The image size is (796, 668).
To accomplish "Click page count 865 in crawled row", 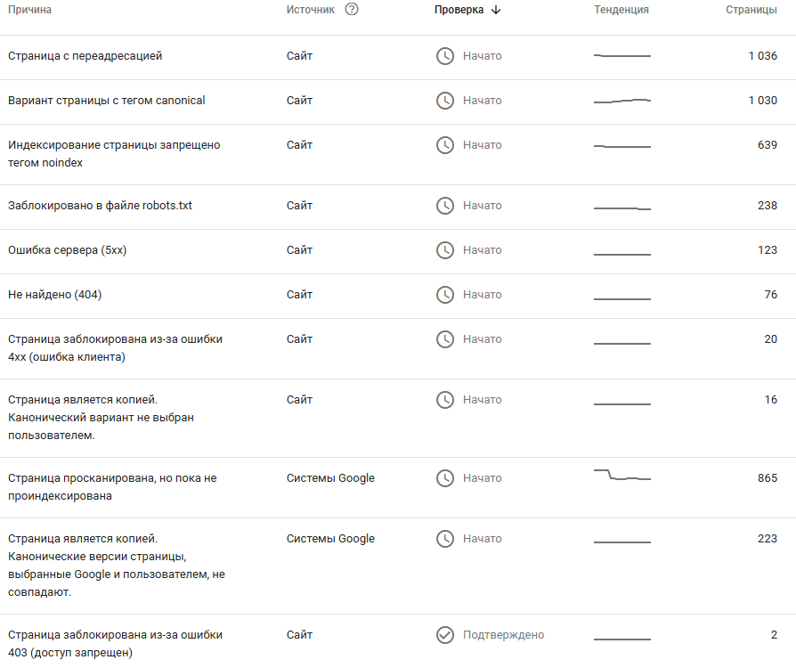I will click(x=767, y=478).
